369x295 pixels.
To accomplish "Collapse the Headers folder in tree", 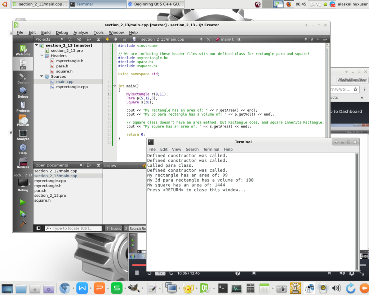I will point(42,56).
